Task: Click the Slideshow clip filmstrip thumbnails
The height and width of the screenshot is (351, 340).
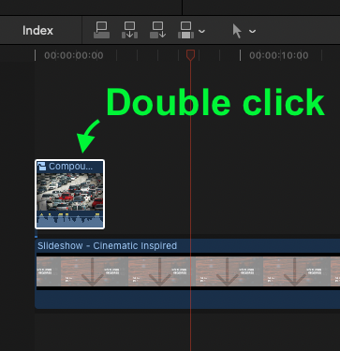Action: click(188, 271)
